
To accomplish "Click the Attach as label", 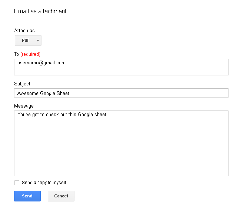I will 24,31.
